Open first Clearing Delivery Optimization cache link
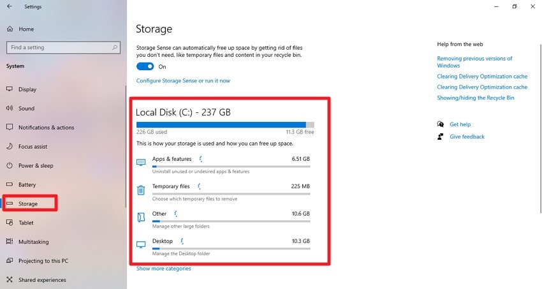Image resolution: width=542 pixels, height=289 pixels. tap(482, 77)
